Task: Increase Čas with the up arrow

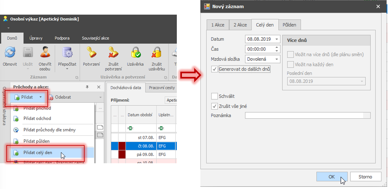Action: pos(277,47)
